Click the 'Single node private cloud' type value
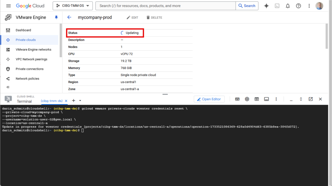 pos(138,75)
